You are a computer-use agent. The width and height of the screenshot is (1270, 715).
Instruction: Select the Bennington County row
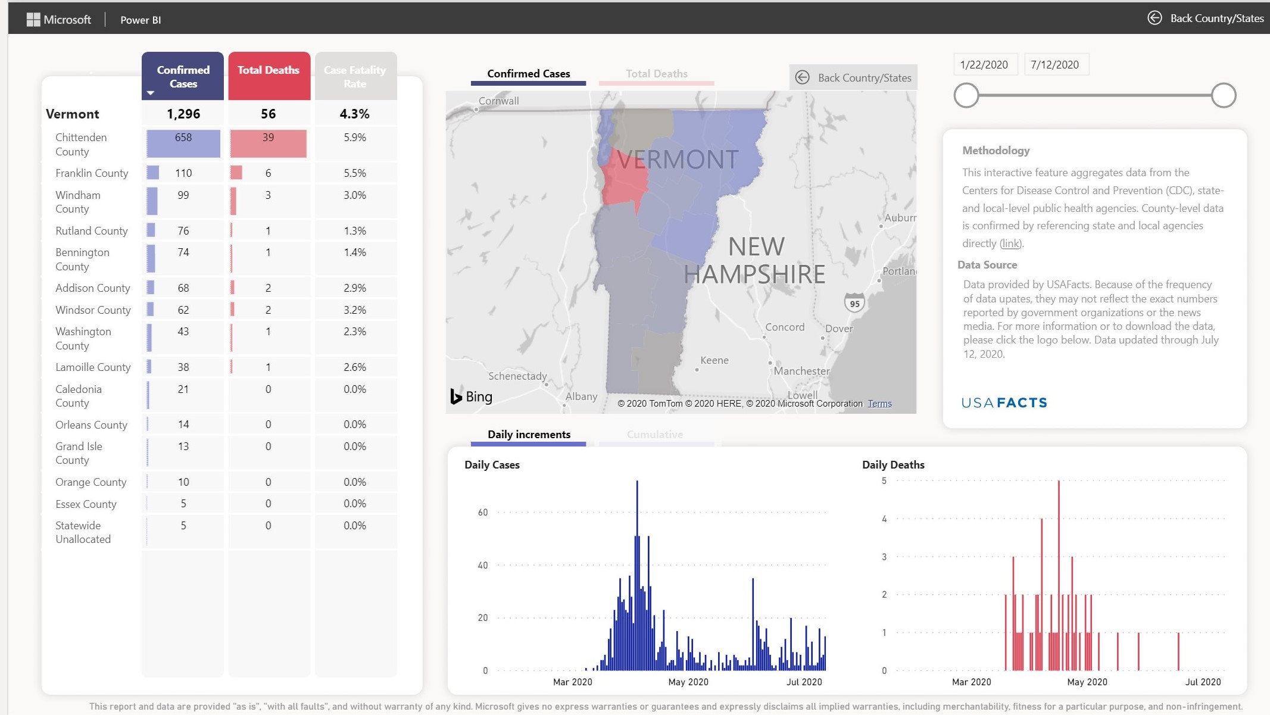tap(220, 259)
